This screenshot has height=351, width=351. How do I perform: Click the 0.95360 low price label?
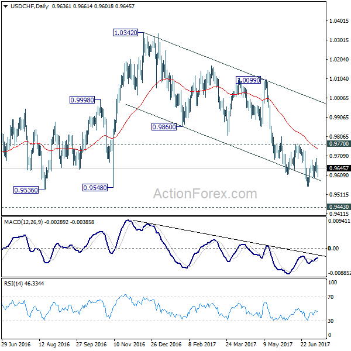coord(26,190)
